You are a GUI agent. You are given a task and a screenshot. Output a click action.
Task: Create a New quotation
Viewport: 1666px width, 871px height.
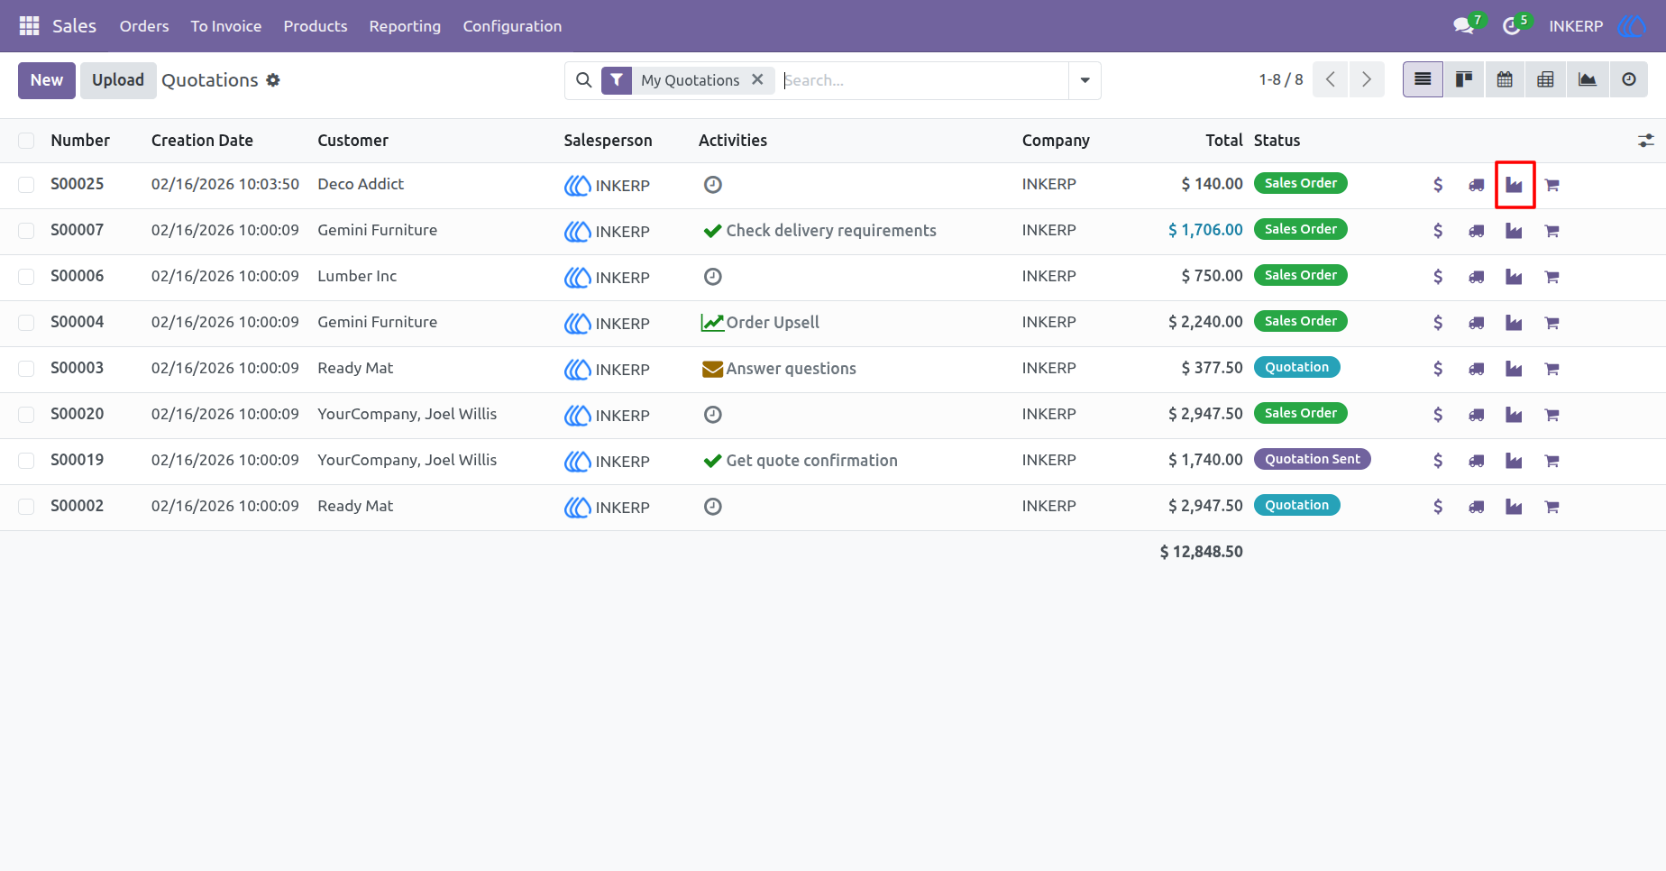click(47, 80)
